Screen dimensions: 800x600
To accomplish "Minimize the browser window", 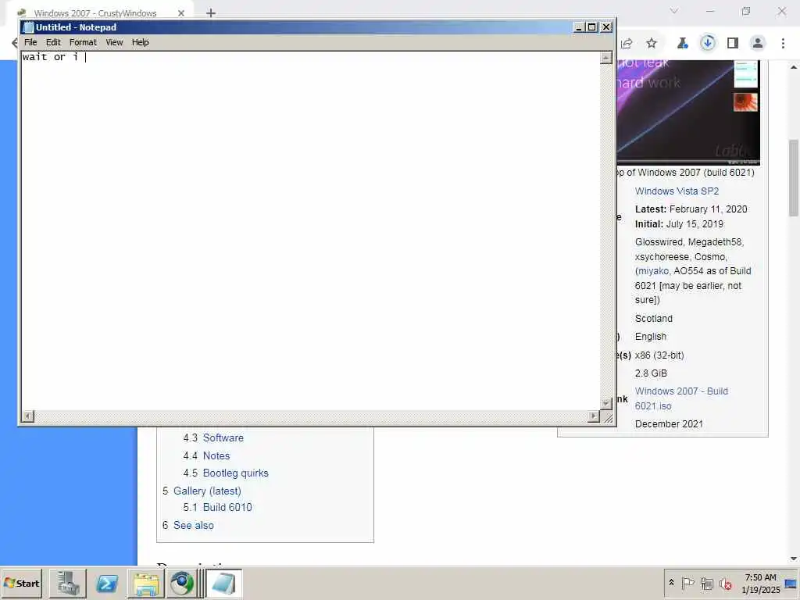I will coord(710,11).
